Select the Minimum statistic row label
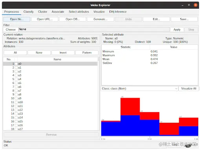This screenshot has width=201, height=151. tap(108, 51)
